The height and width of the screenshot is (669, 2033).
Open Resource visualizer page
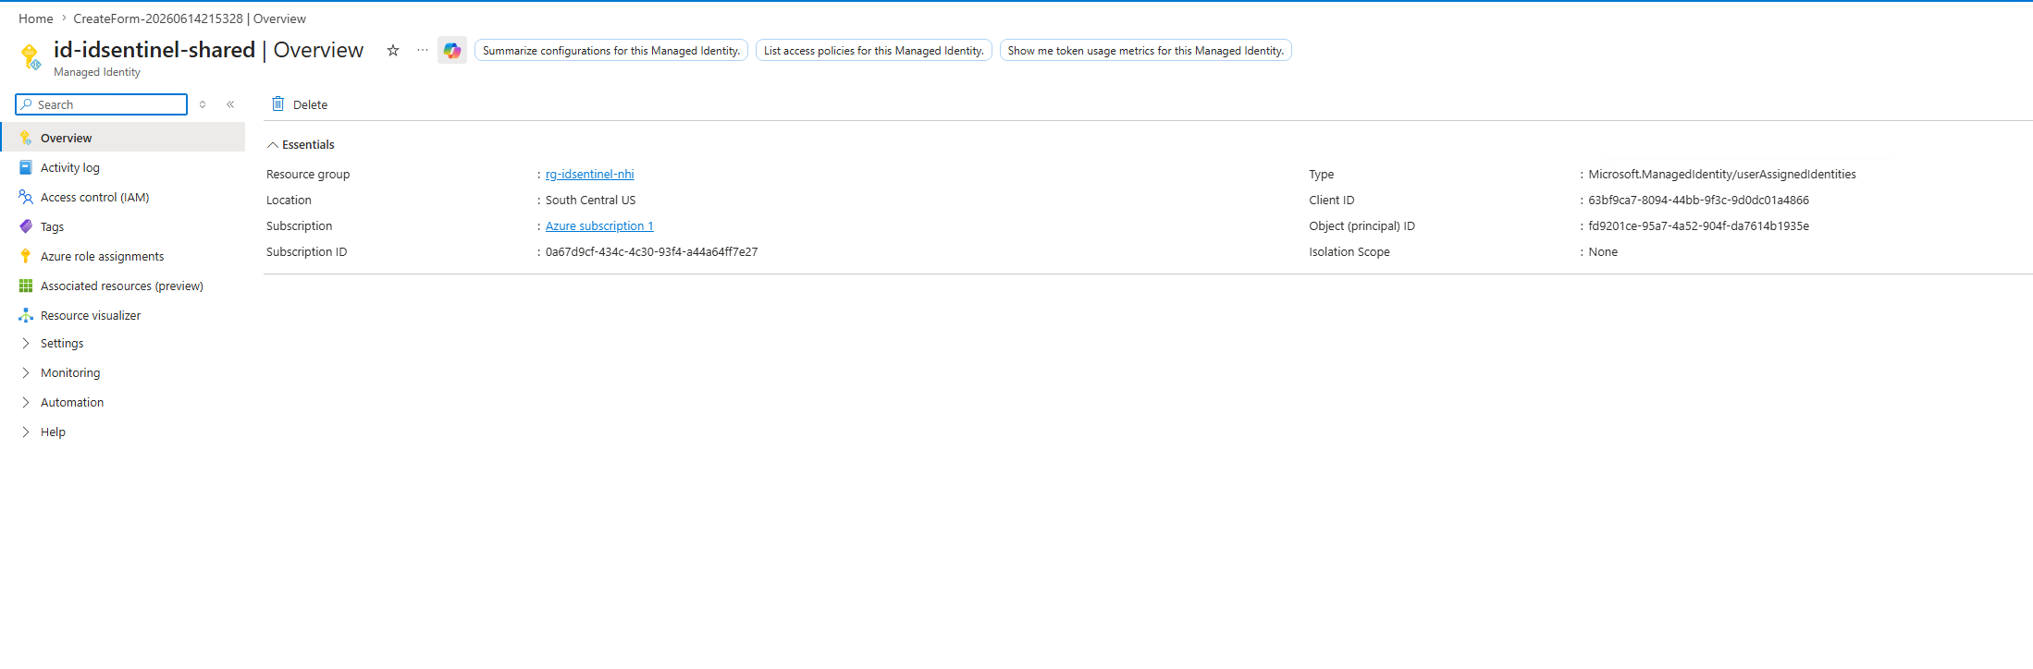click(123, 315)
